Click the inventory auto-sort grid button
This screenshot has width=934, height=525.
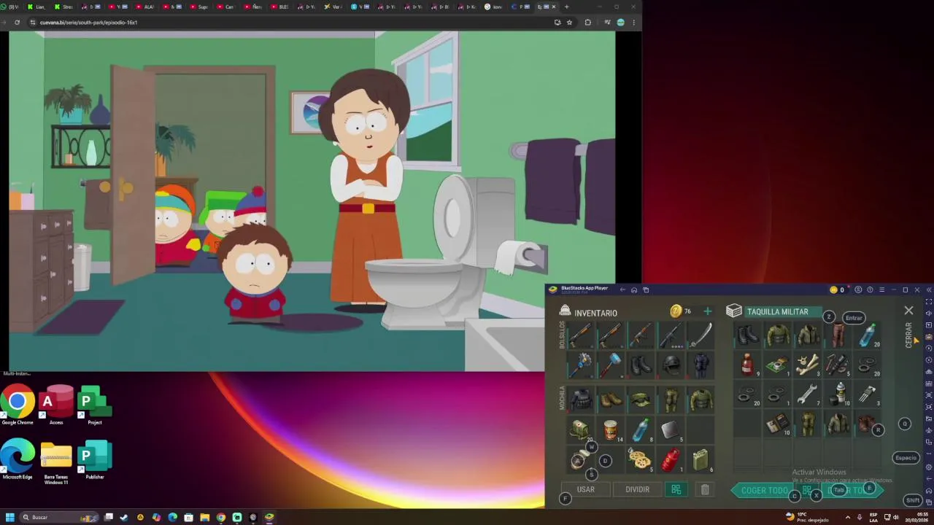coord(676,489)
